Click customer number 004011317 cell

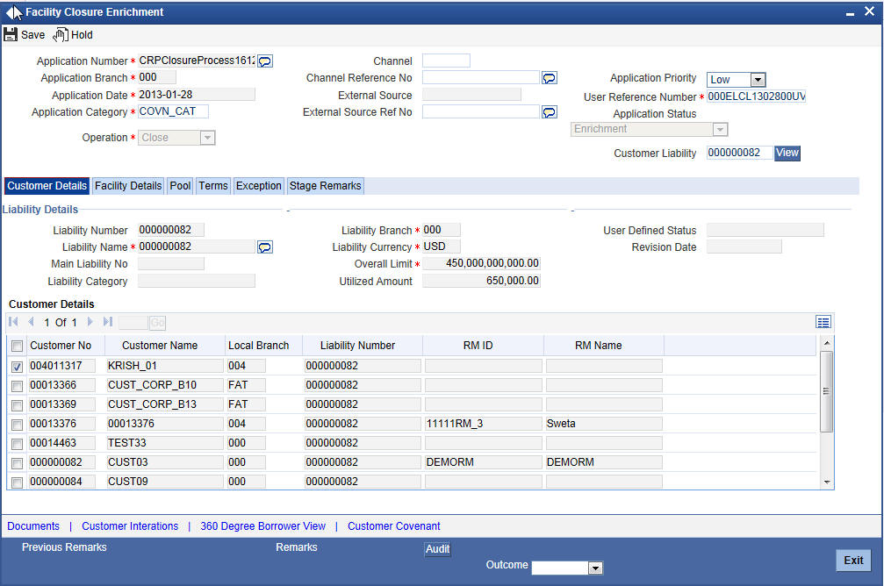pyautogui.click(x=61, y=367)
